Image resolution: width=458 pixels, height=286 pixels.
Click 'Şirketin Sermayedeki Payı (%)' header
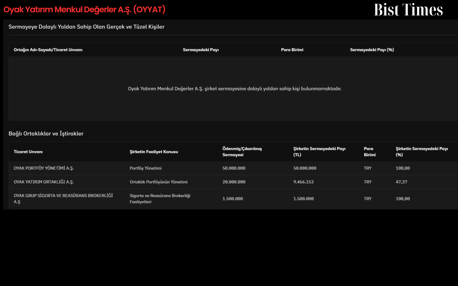tap(422, 152)
